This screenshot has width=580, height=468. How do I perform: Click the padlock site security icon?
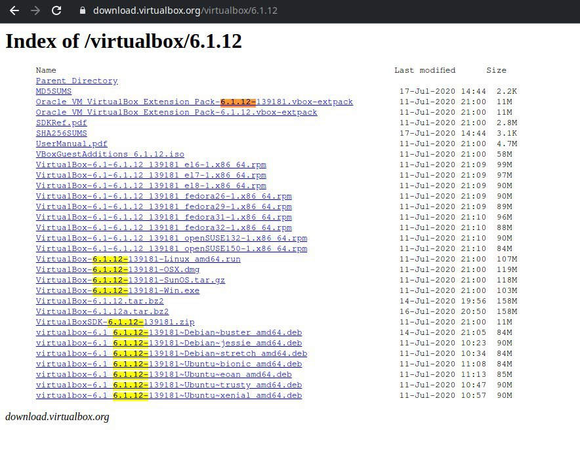coord(83,10)
